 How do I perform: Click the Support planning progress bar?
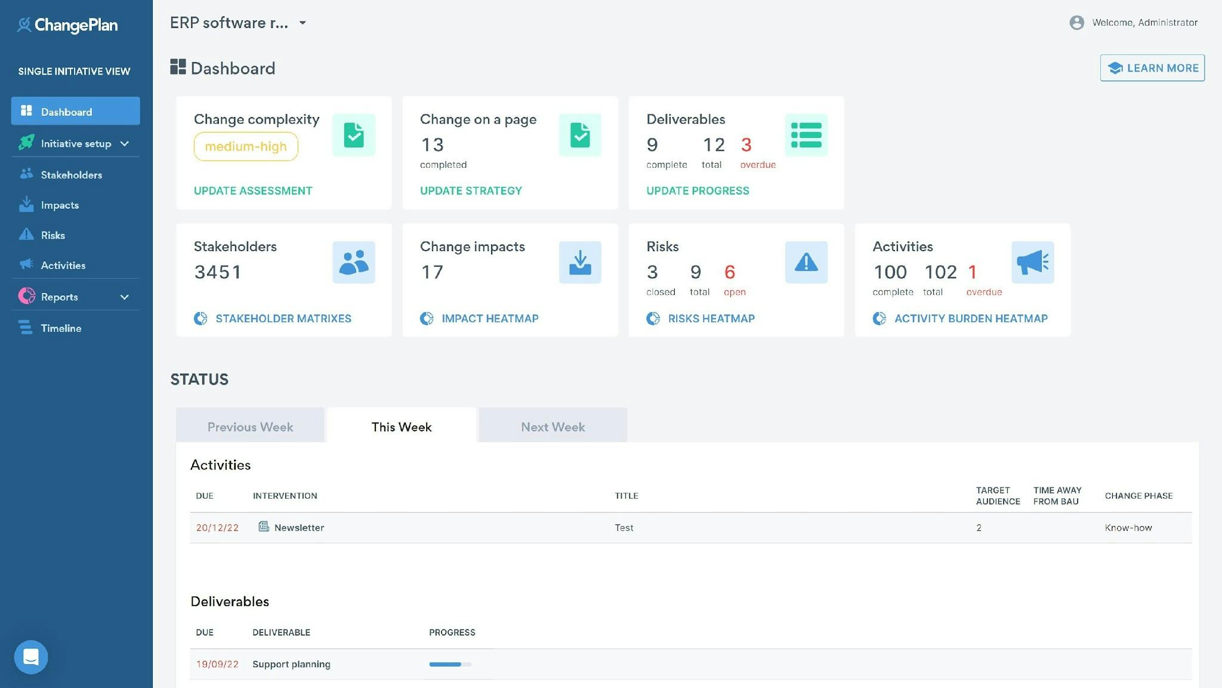(x=449, y=664)
